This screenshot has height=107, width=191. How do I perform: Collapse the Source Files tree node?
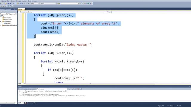(1, 22)
